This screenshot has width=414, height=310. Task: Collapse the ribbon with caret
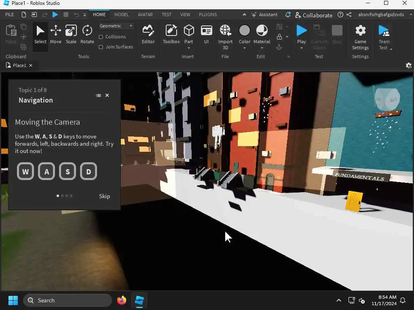[x=244, y=15]
